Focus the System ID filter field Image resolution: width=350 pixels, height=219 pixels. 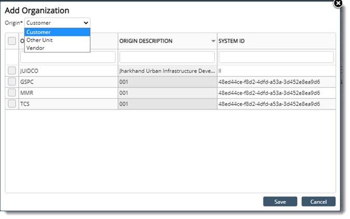(275, 57)
